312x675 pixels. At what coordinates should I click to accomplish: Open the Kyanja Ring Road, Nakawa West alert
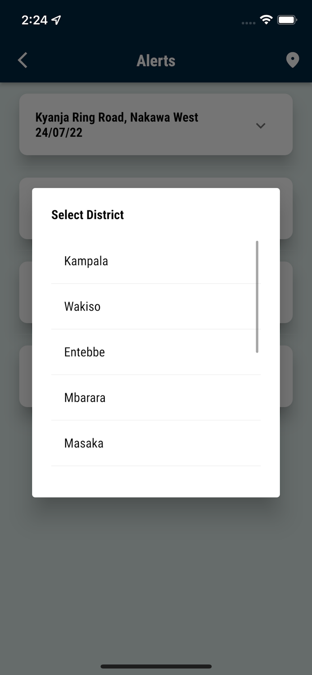[117, 117]
